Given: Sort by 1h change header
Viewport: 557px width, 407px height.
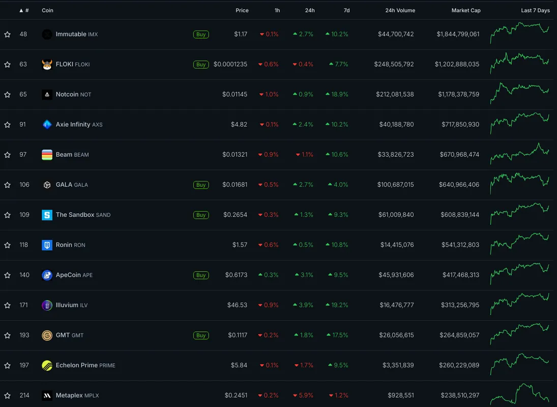Looking at the screenshot, I should pyautogui.click(x=277, y=11).
